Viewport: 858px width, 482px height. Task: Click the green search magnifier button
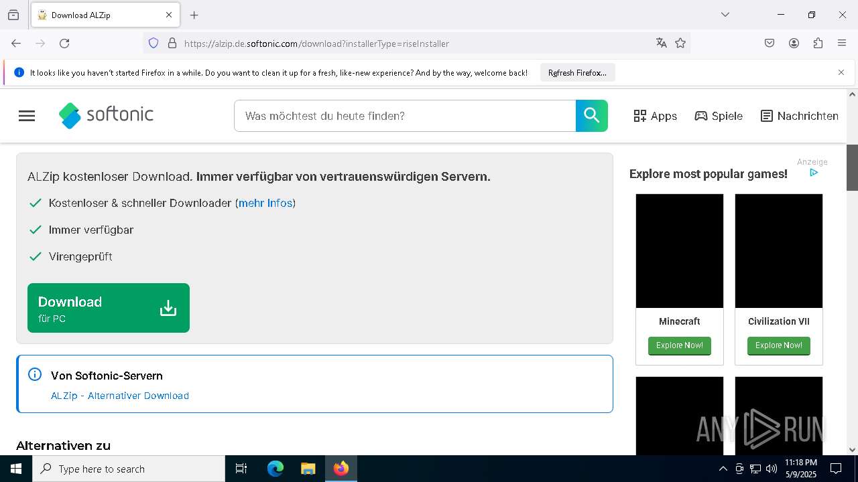click(591, 116)
